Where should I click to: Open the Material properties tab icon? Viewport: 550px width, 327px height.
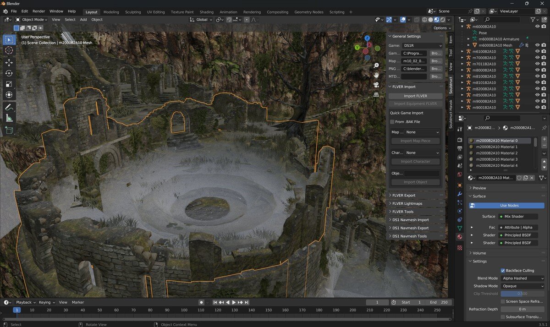click(460, 237)
